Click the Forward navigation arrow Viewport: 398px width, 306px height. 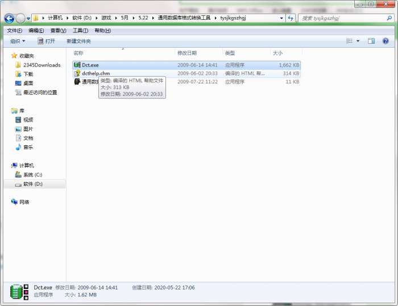tap(20, 18)
